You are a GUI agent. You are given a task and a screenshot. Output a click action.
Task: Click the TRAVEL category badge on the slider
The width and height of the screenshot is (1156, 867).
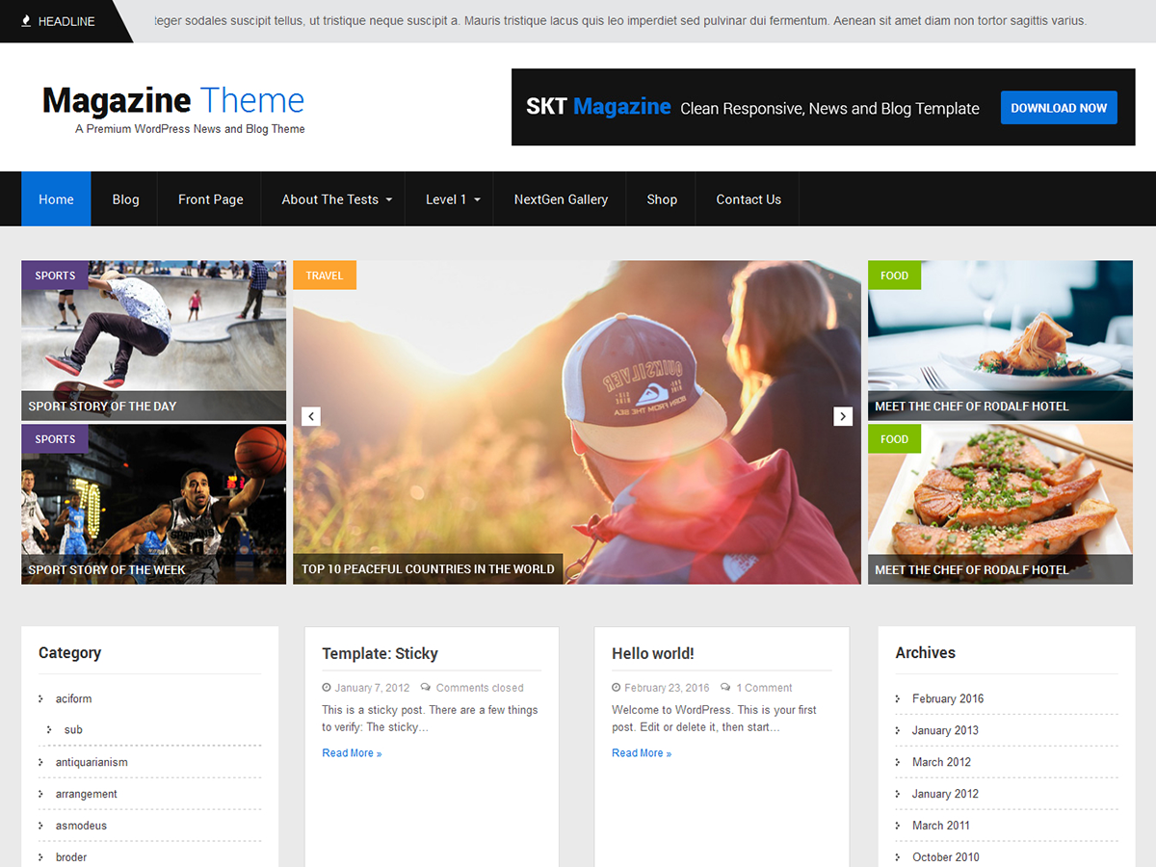coord(324,275)
